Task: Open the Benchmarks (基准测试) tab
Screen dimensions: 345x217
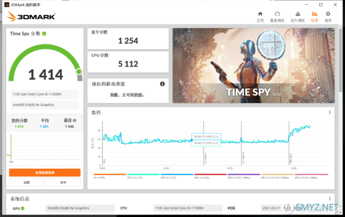Action: (x=277, y=17)
